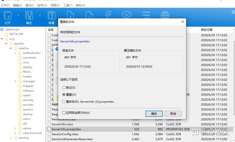235x142 pixels.
Task: Expand the naming folder node
Action: pyautogui.click(x=11, y=138)
